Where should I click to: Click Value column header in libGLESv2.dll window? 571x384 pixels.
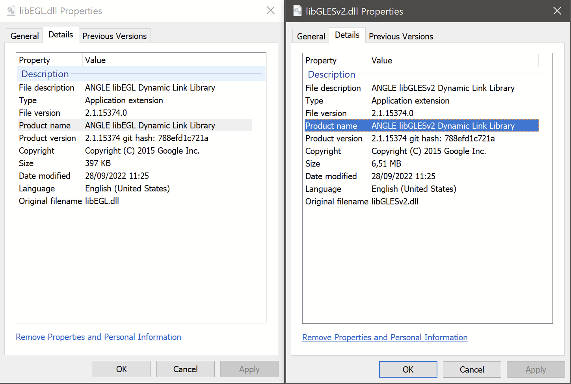[454, 60]
